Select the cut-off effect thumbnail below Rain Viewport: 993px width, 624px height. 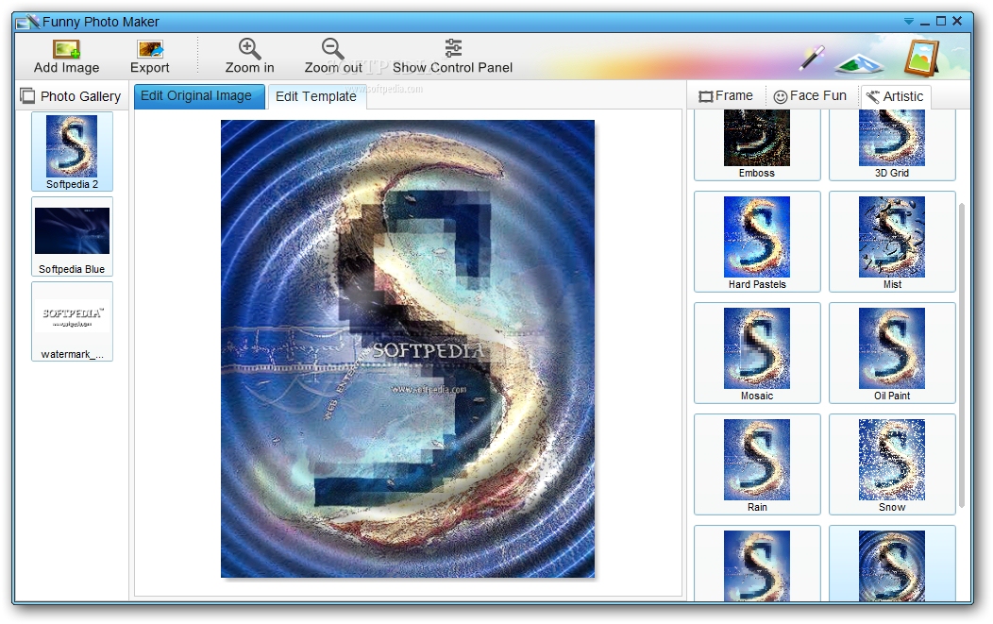tap(757, 564)
